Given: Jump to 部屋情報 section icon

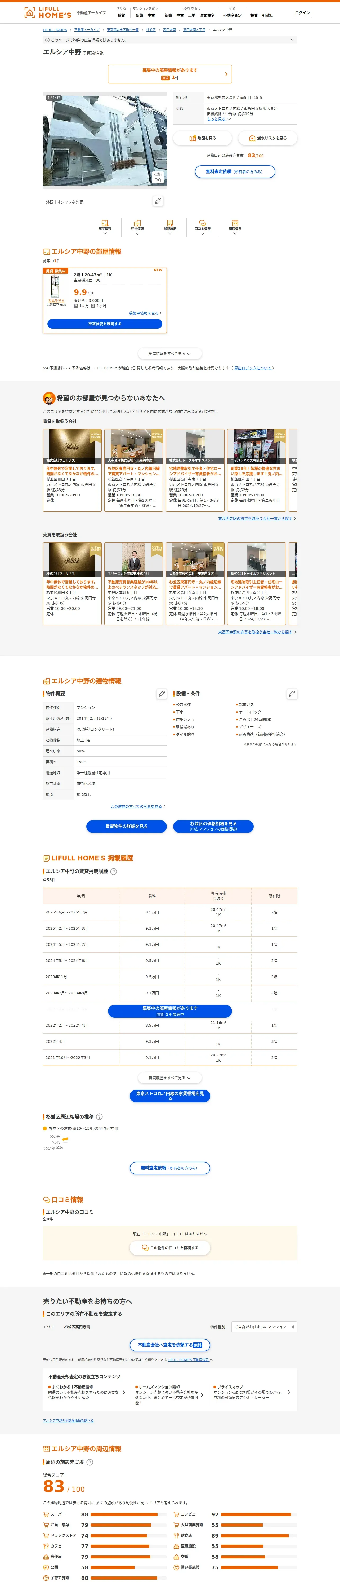Looking at the screenshot, I should pyautogui.click(x=105, y=226).
